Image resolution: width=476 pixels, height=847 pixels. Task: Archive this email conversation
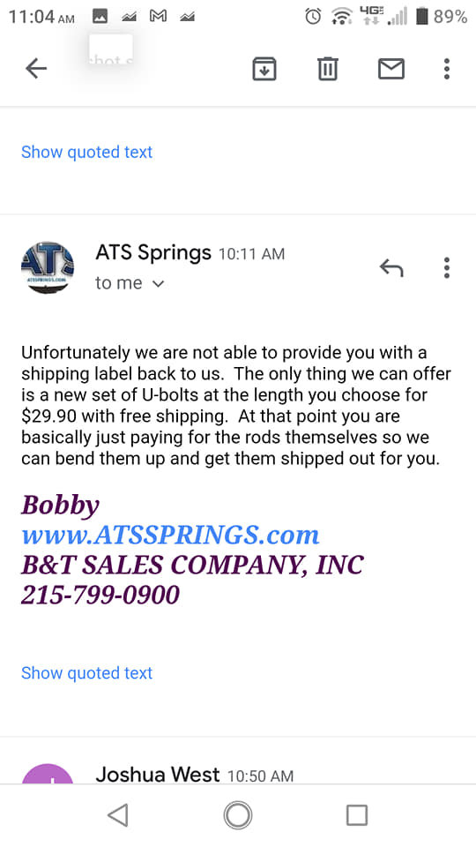pyautogui.click(x=264, y=69)
